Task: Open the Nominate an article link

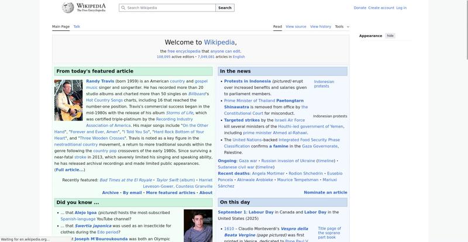Action: [325, 192]
